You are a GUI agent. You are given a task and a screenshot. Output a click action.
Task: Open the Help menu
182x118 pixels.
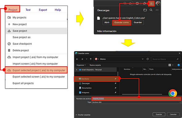[58, 10]
